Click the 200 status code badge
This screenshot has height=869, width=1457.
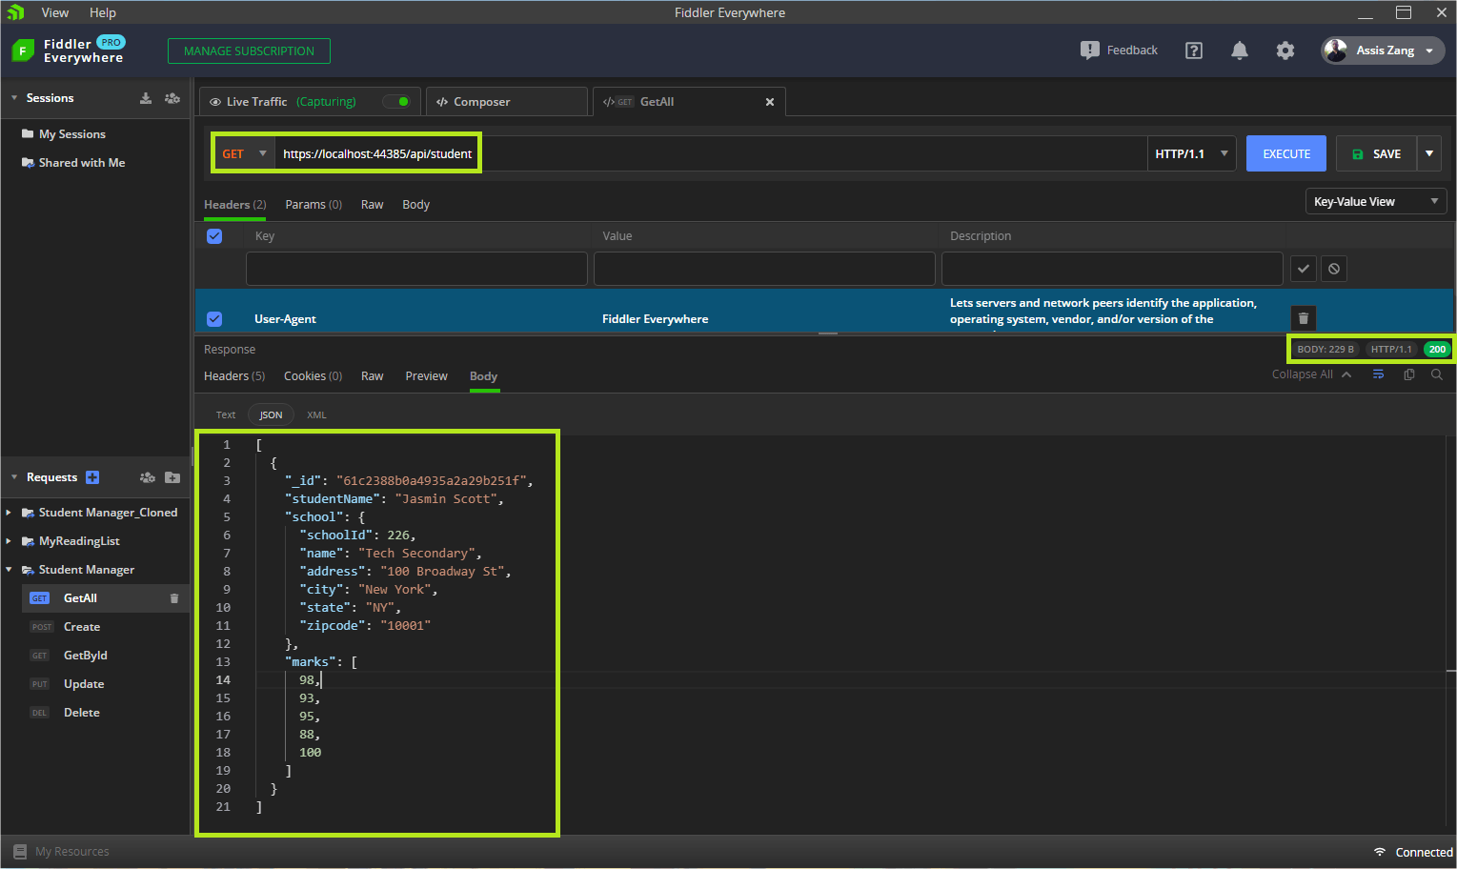click(1437, 350)
